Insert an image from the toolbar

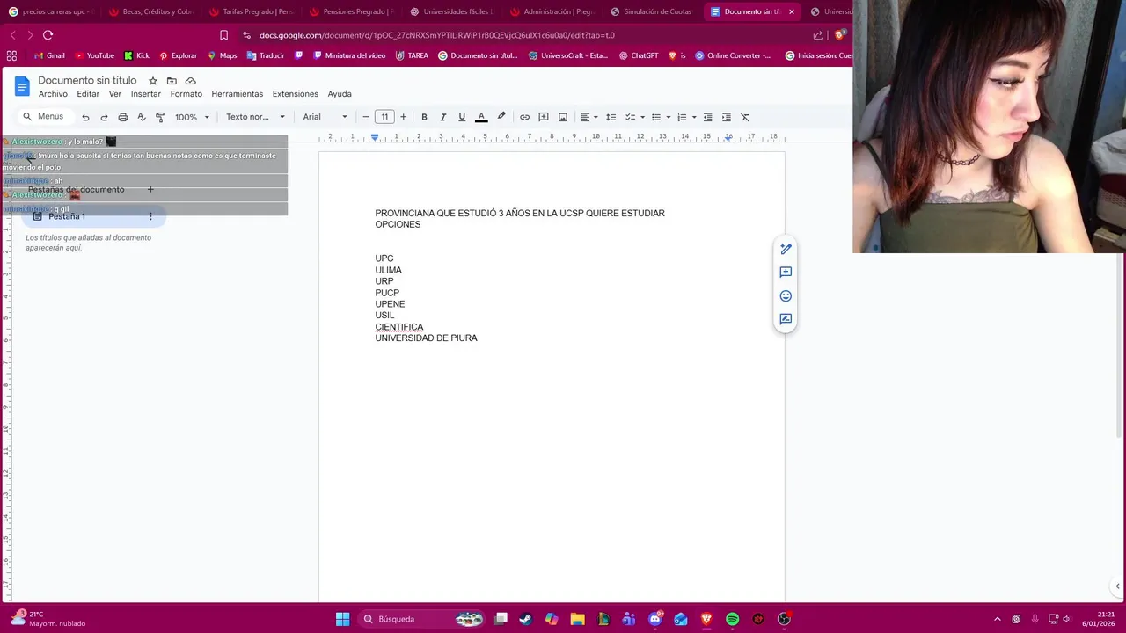click(563, 117)
